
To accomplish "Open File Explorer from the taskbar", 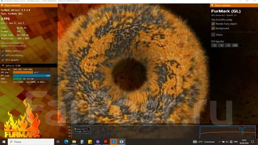I will pyautogui.click(x=74, y=142).
